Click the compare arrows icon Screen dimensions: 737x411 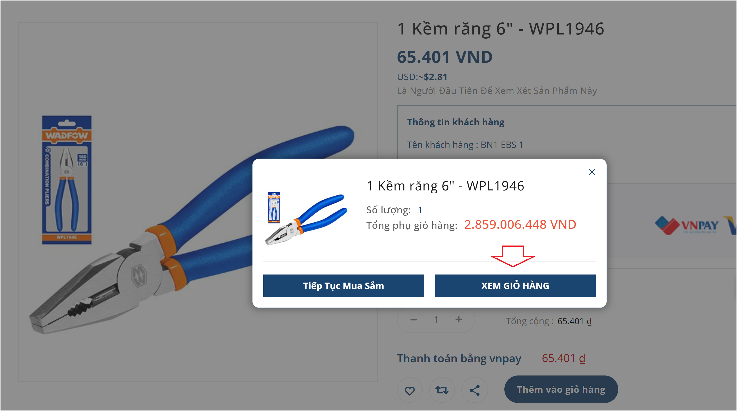point(442,390)
